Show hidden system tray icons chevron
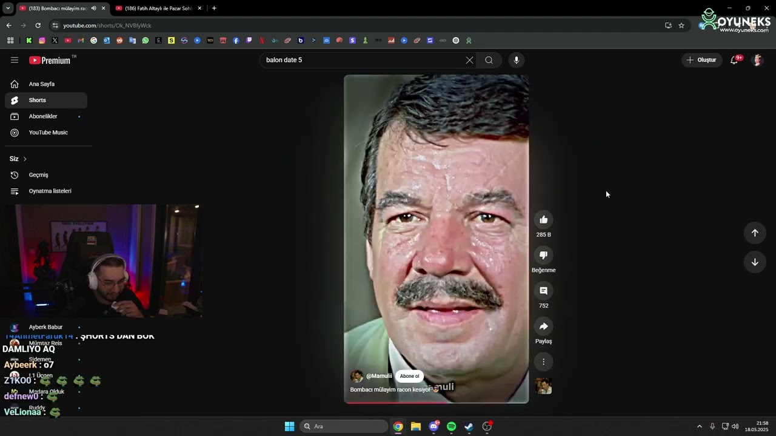This screenshot has width=776, height=436. (x=699, y=426)
